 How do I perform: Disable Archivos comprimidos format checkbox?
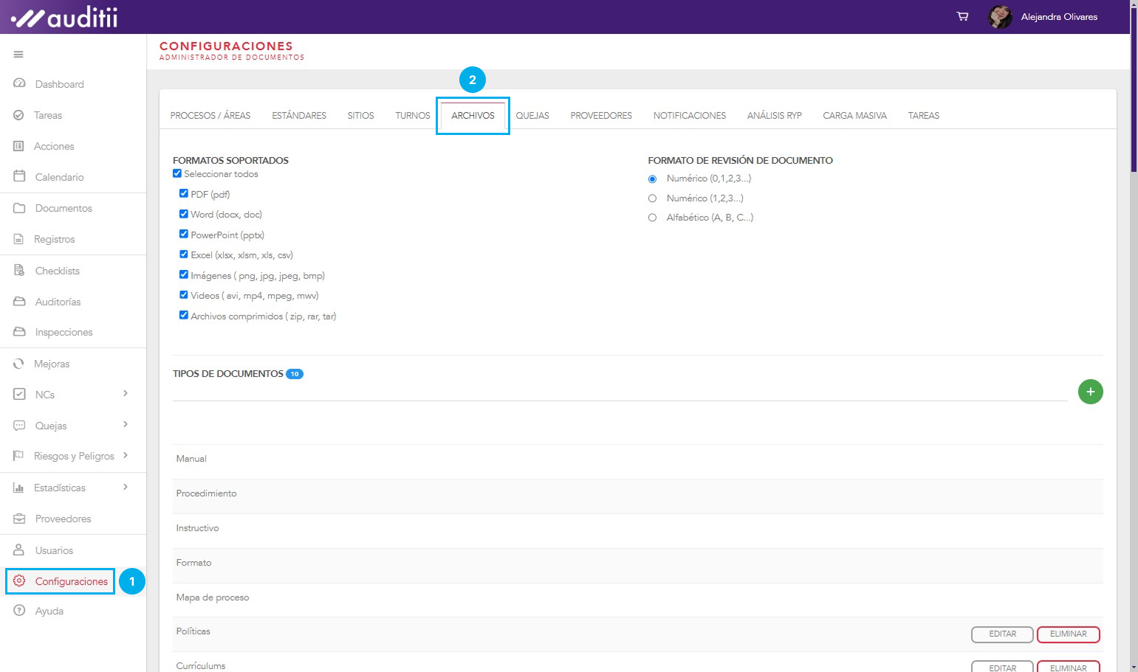point(183,315)
